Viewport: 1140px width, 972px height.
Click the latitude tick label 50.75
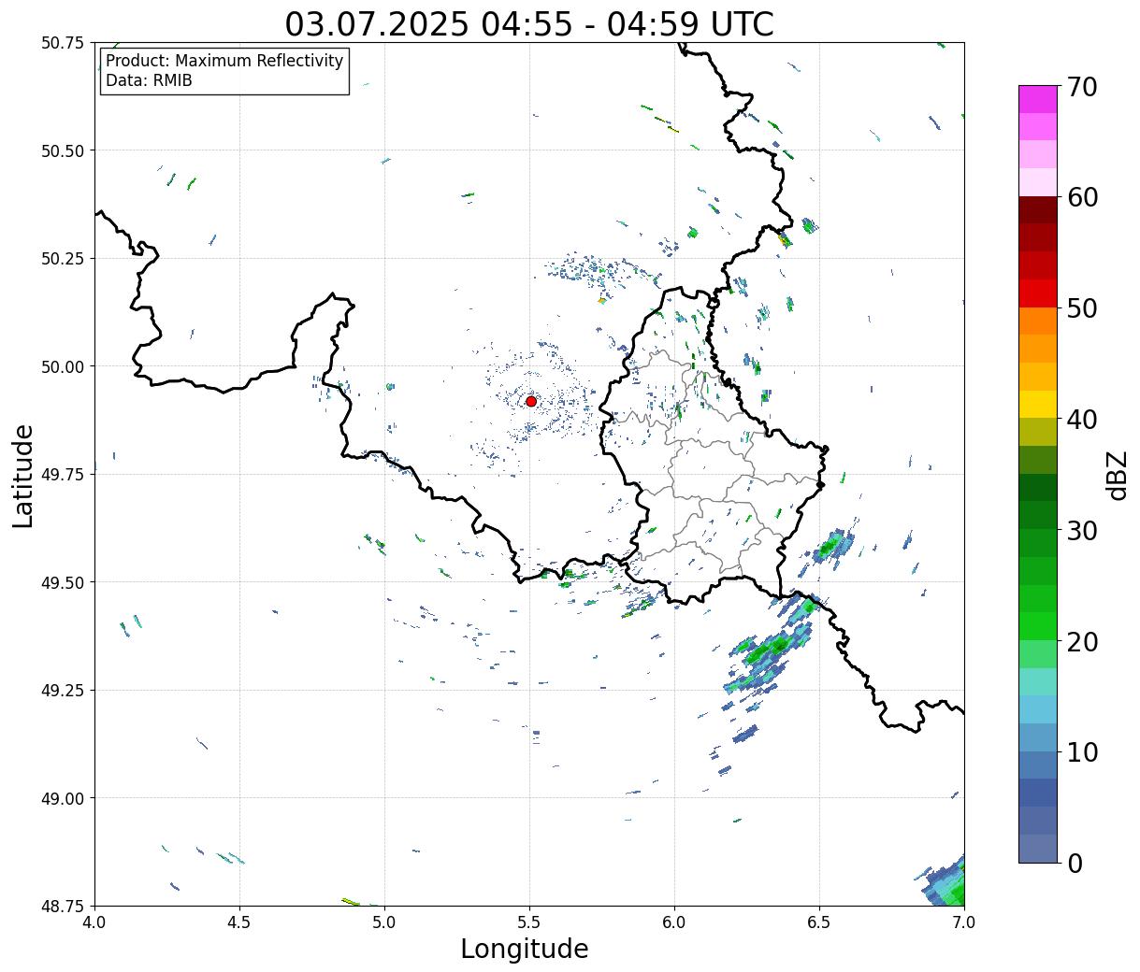(63, 43)
